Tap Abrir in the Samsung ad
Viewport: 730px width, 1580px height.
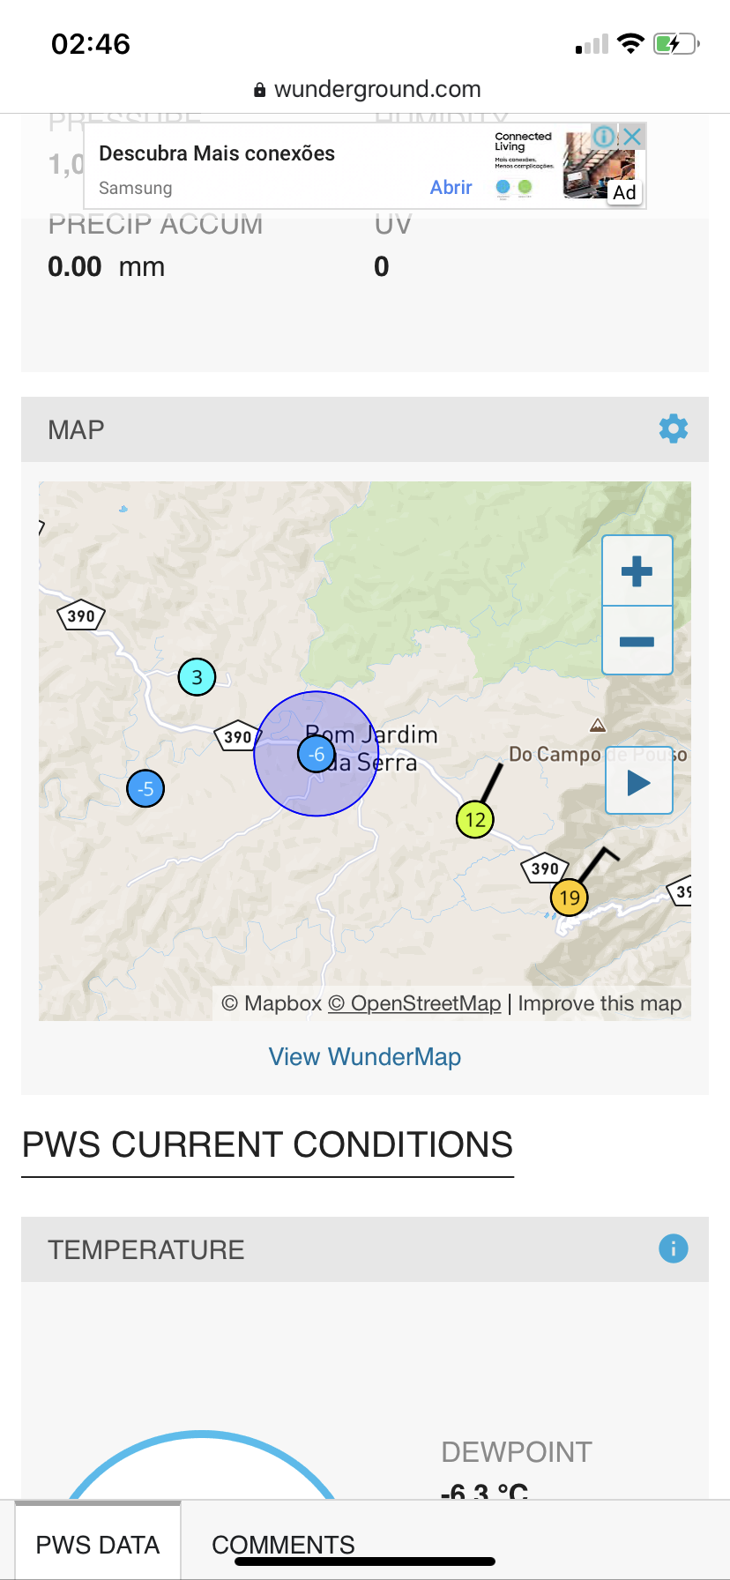tap(451, 187)
